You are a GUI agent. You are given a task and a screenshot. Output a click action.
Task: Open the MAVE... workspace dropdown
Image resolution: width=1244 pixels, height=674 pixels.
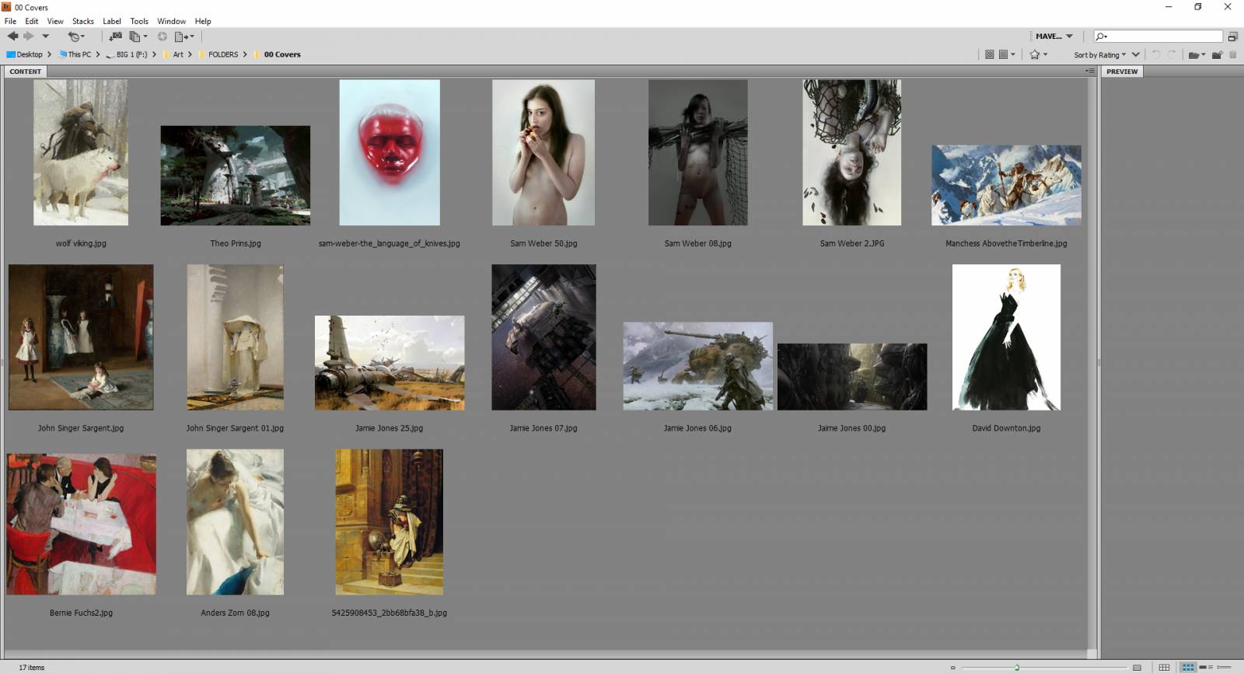(x=1054, y=36)
